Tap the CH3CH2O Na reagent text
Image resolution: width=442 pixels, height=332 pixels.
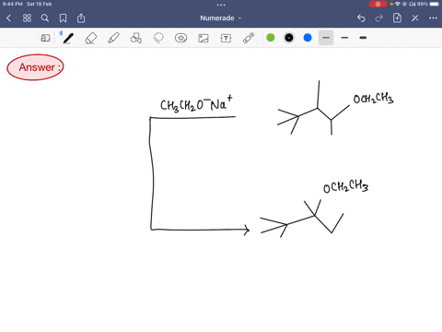[x=196, y=104]
